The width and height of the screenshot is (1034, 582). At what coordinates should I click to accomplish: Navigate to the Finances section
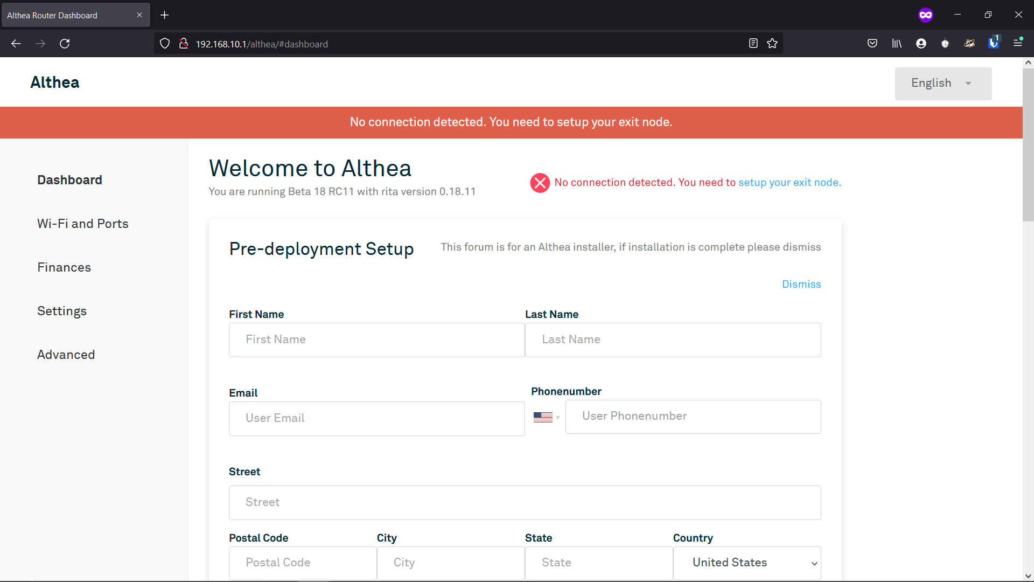[64, 267]
